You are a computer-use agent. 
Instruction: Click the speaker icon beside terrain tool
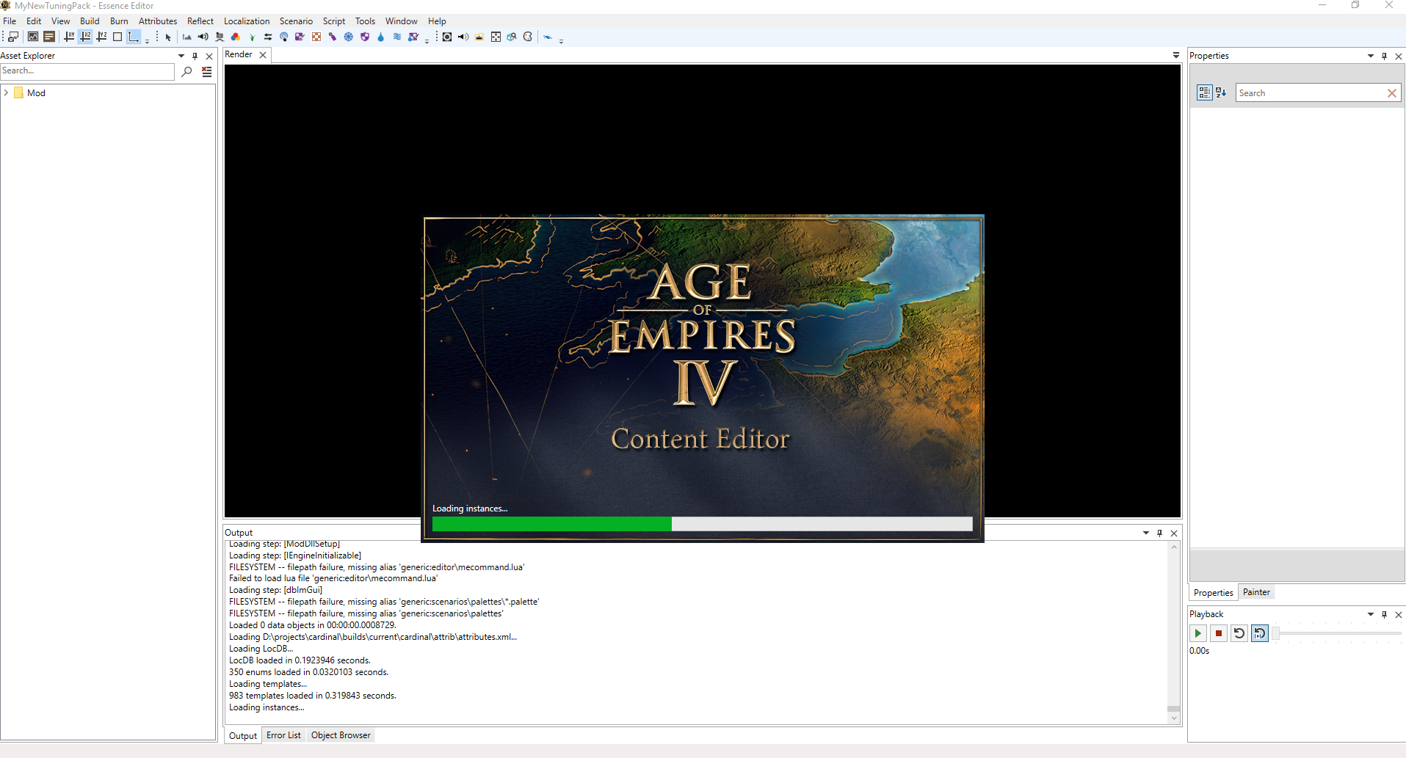pyautogui.click(x=203, y=37)
